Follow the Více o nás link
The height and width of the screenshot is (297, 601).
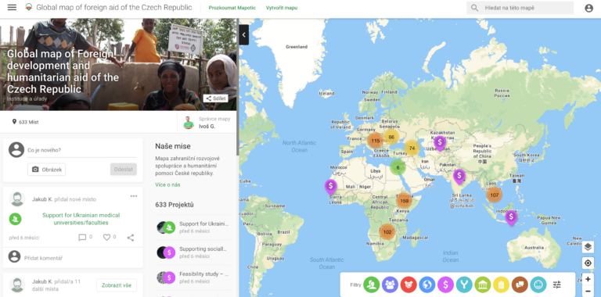point(167,185)
